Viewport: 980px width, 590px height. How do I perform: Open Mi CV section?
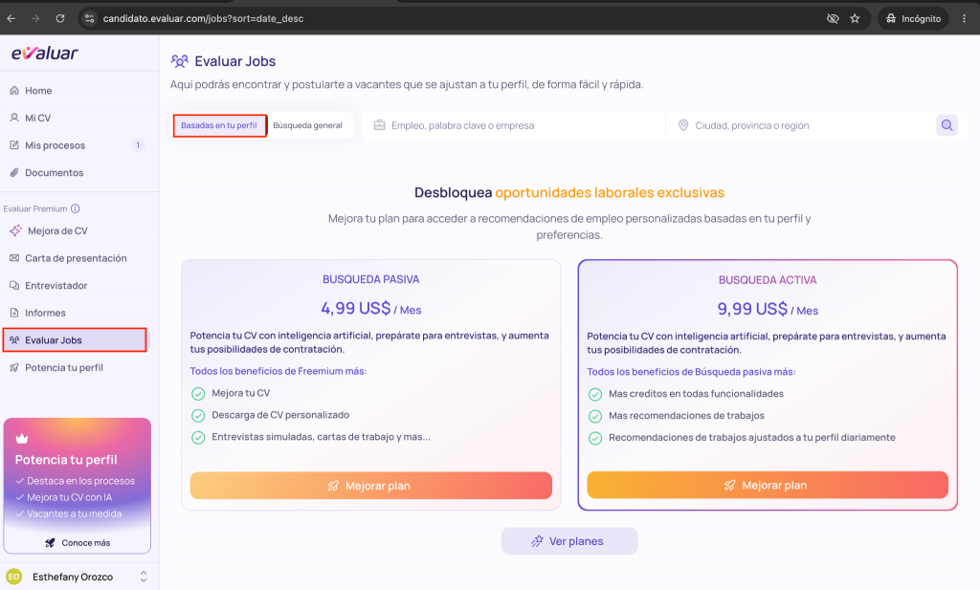click(x=37, y=118)
